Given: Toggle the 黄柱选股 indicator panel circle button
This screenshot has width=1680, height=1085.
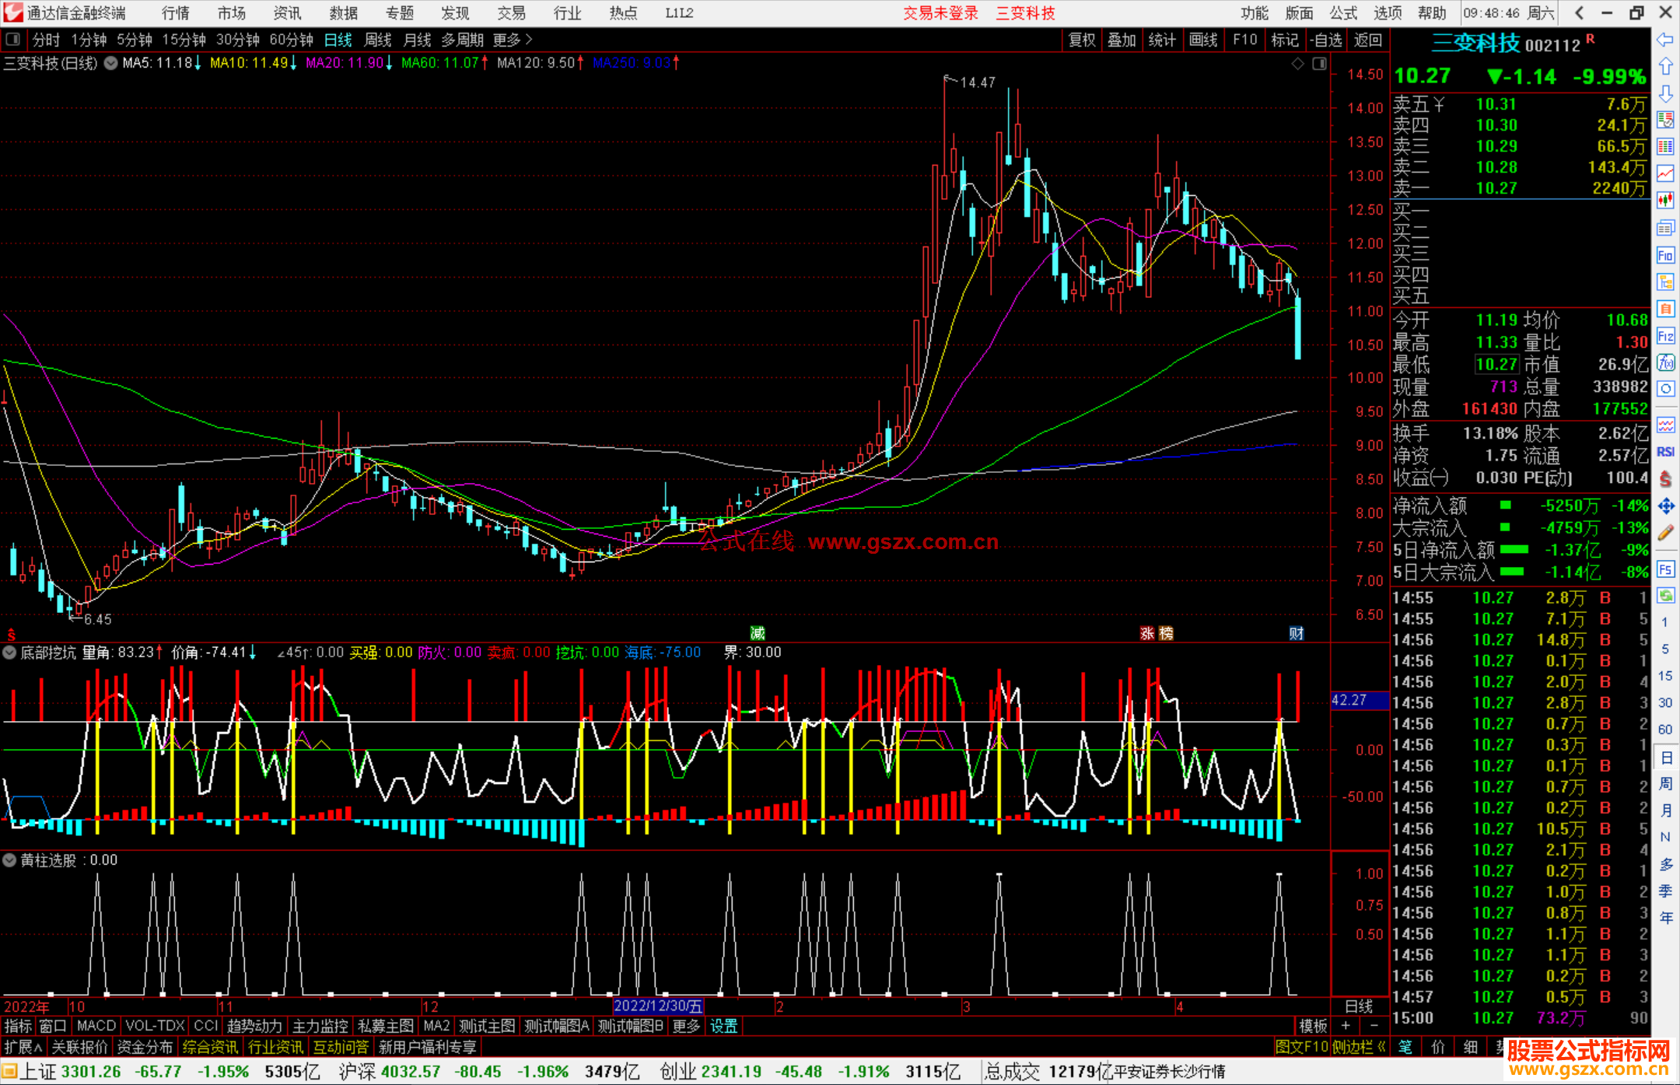Looking at the screenshot, I should [9, 860].
